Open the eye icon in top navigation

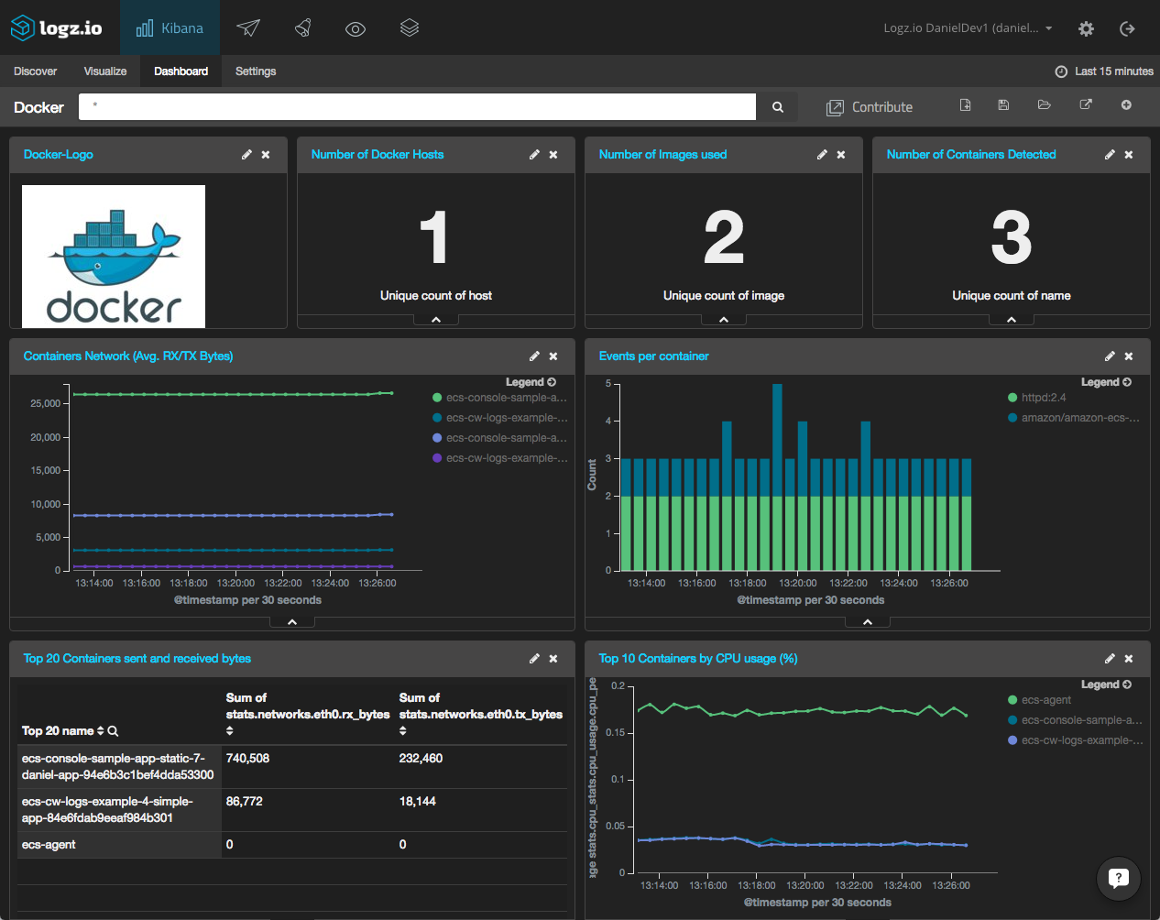[x=356, y=29]
